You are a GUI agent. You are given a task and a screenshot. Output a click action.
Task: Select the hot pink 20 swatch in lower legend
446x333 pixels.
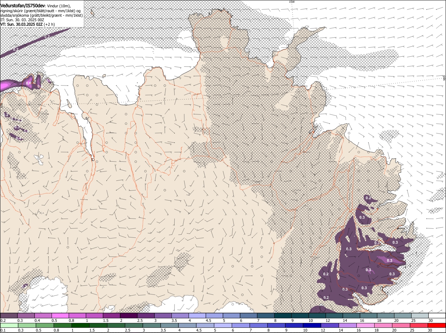tap(401, 325)
